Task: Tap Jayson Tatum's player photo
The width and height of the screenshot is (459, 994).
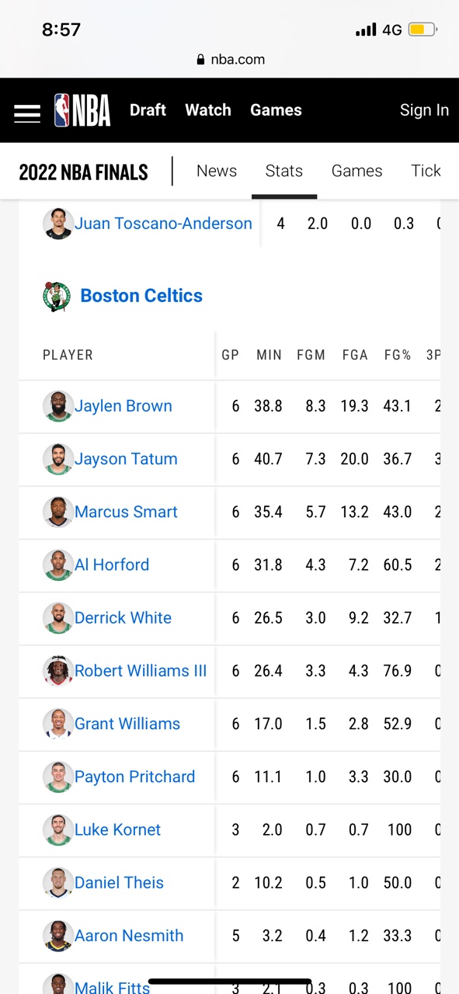Action: coord(57,459)
